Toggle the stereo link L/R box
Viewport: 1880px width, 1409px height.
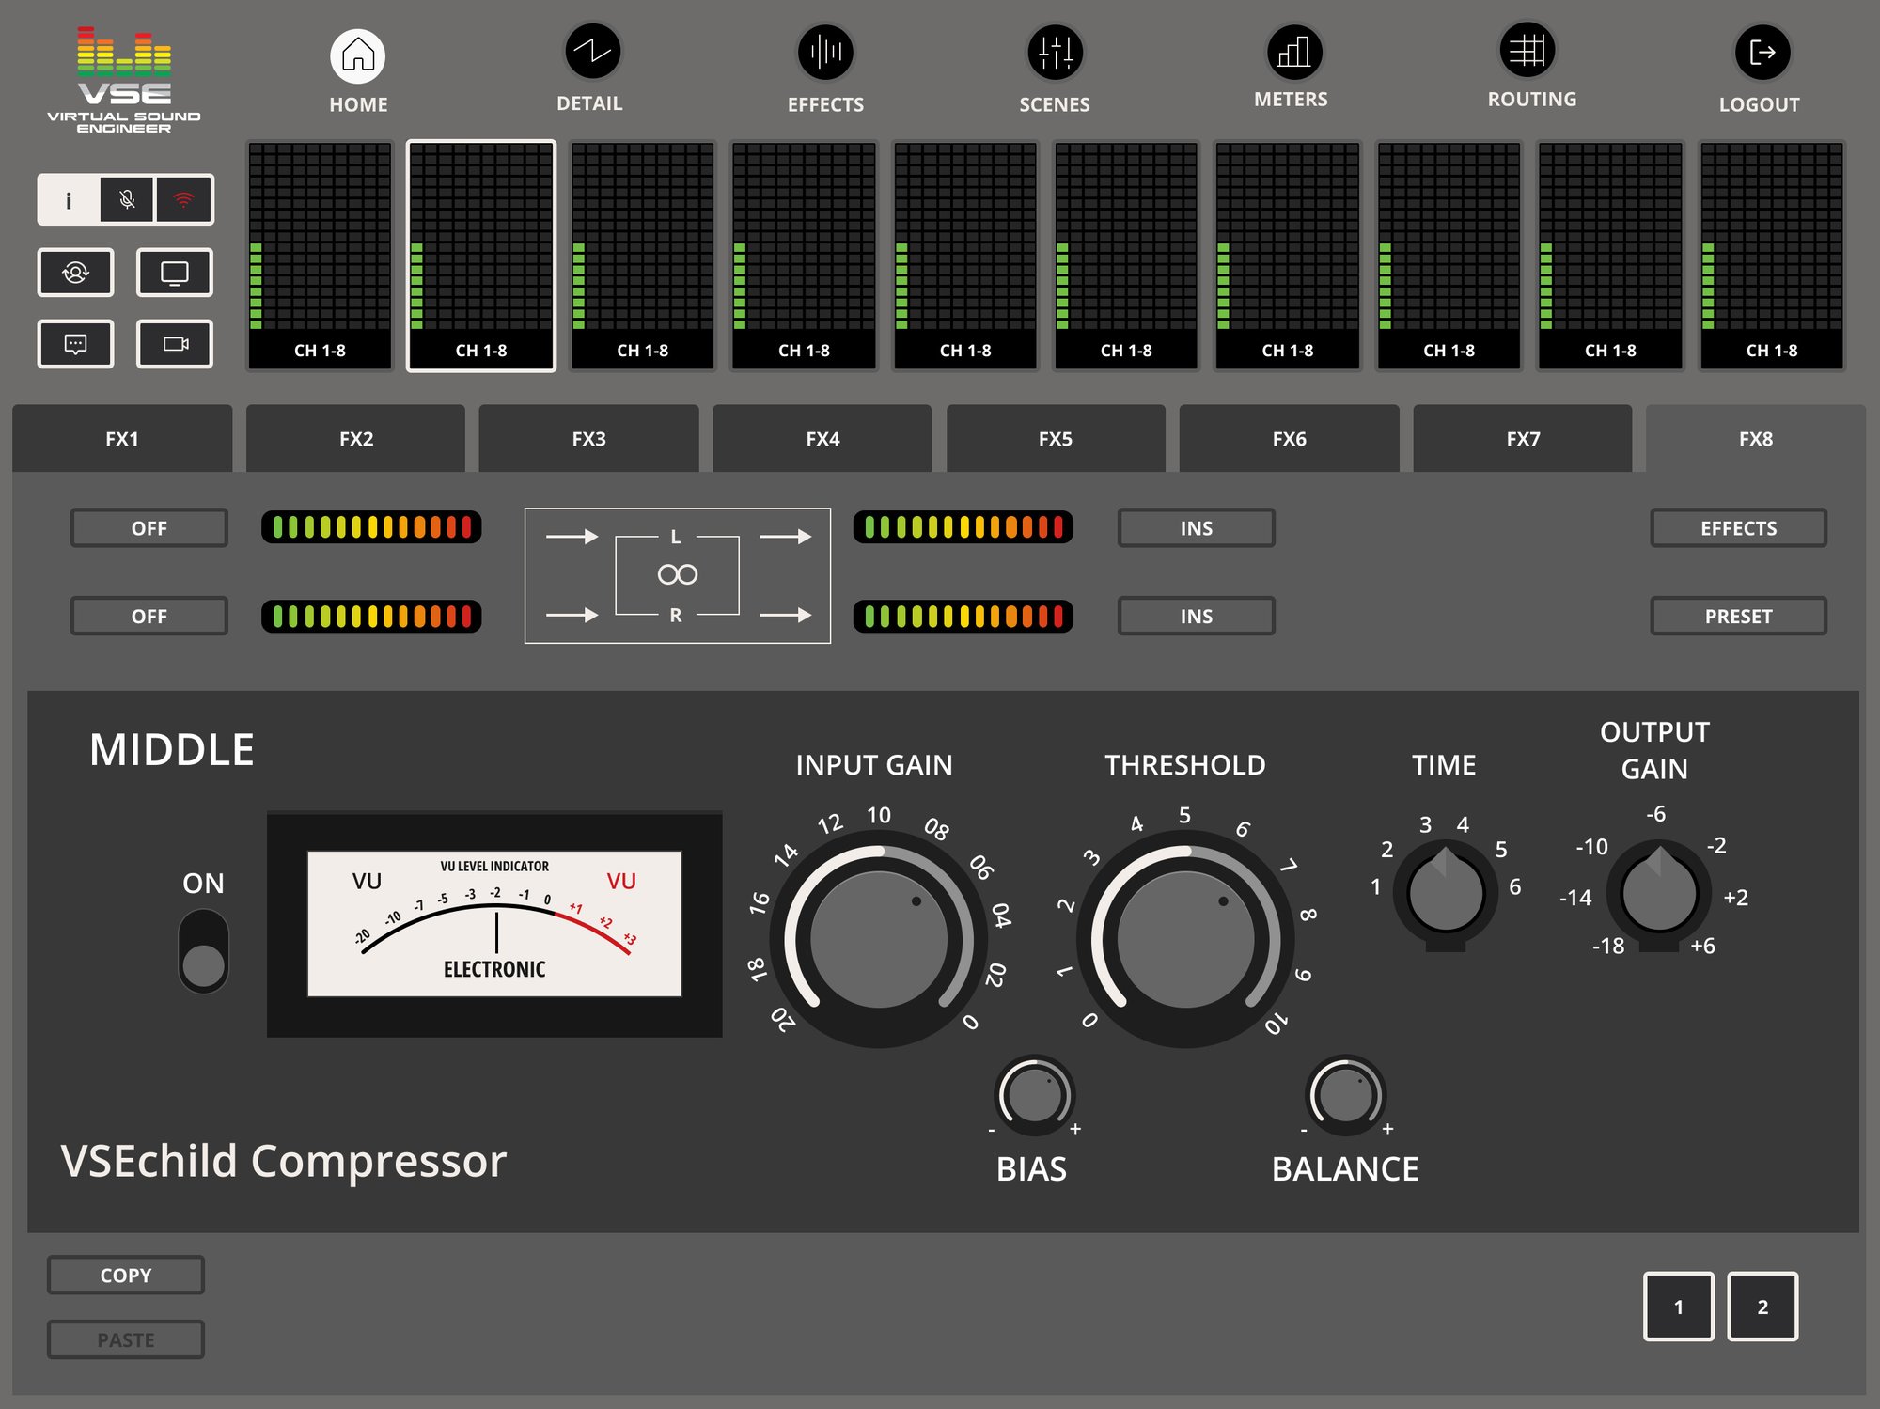(677, 575)
